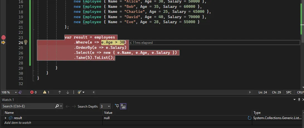Expand the result variable in Watch

coord(6,118)
